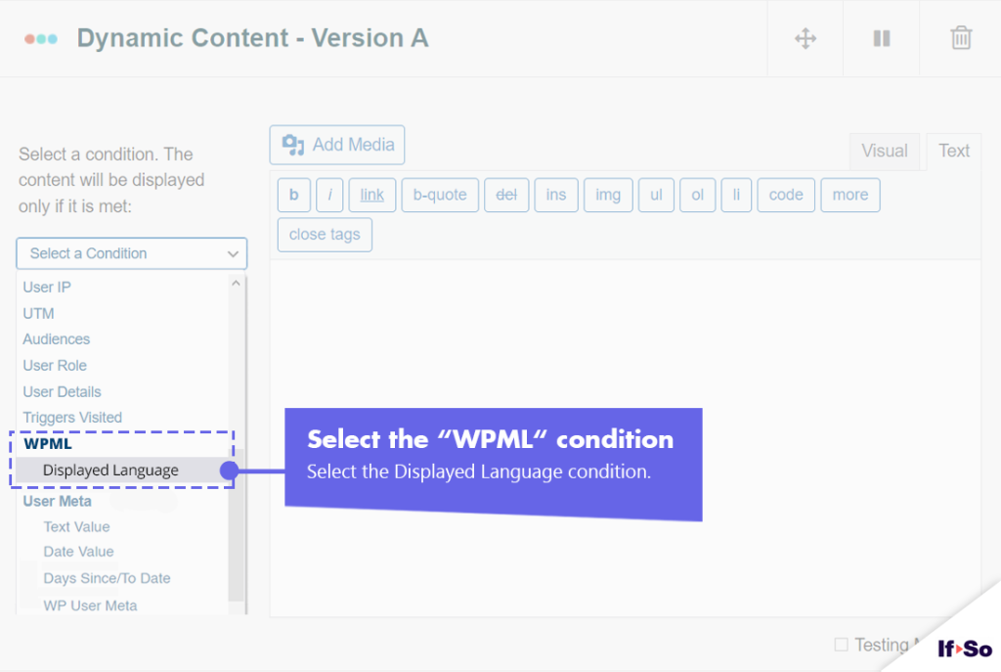
Task: Click the trash delete icon
Action: (x=961, y=38)
